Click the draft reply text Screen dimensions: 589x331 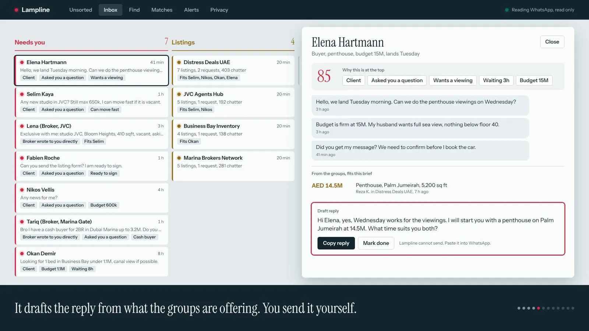pos(435,224)
